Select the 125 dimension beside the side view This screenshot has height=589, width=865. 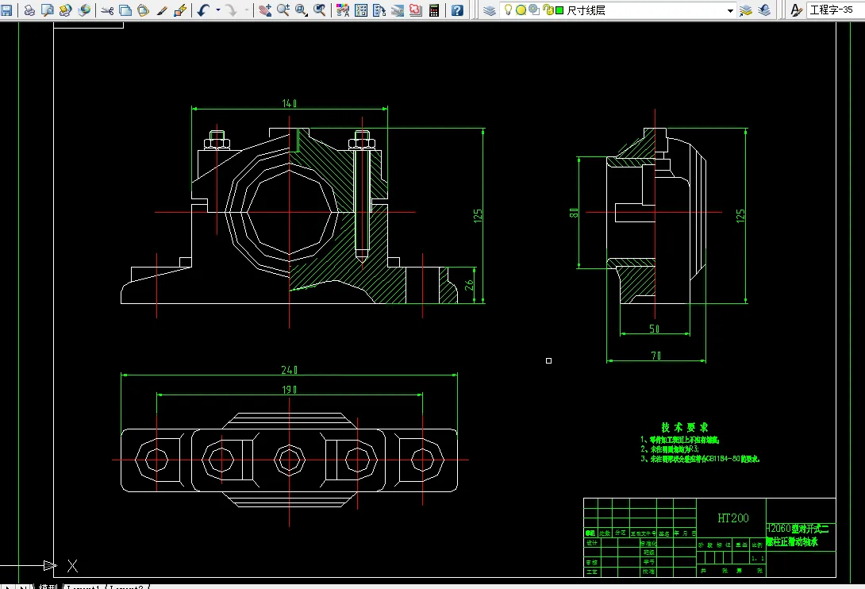pos(740,216)
